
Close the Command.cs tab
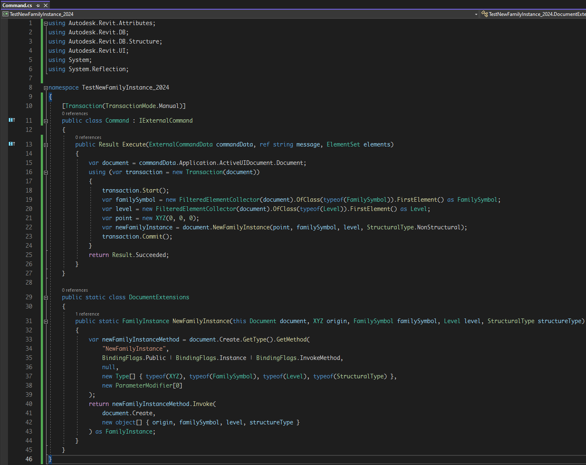click(x=45, y=5)
